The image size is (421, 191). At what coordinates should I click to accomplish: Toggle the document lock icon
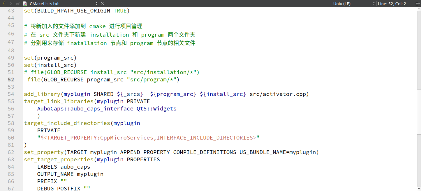pos(18,4)
